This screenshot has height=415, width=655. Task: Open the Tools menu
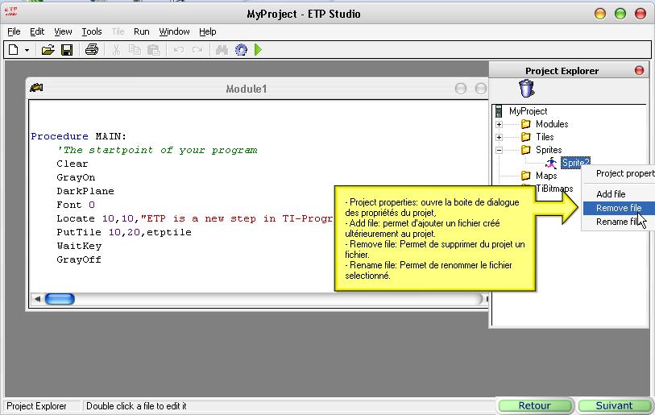tap(92, 31)
